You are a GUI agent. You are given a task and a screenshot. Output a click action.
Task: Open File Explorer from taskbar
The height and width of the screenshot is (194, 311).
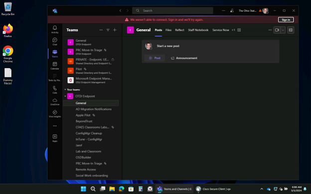coord(112,189)
